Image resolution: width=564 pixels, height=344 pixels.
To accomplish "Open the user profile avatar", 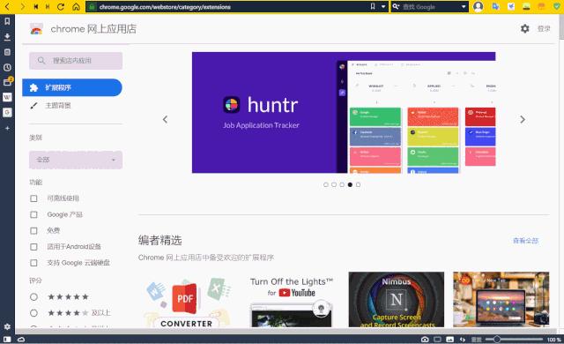I will [478, 6].
